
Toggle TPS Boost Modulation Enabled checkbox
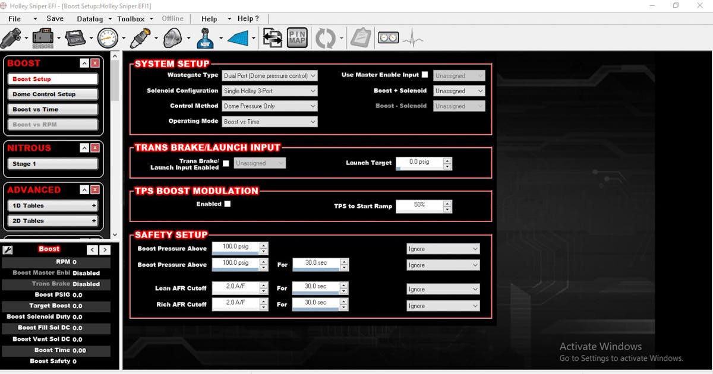pos(227,204)
